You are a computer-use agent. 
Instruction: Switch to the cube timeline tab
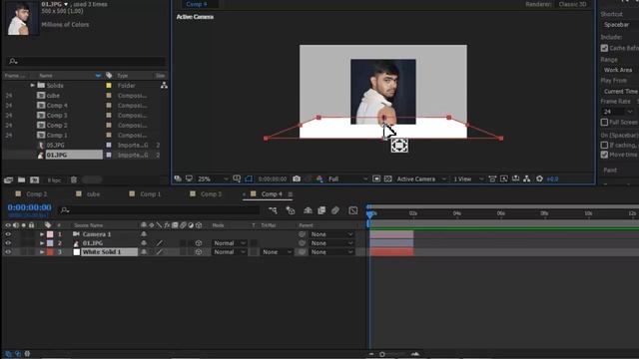93,193
